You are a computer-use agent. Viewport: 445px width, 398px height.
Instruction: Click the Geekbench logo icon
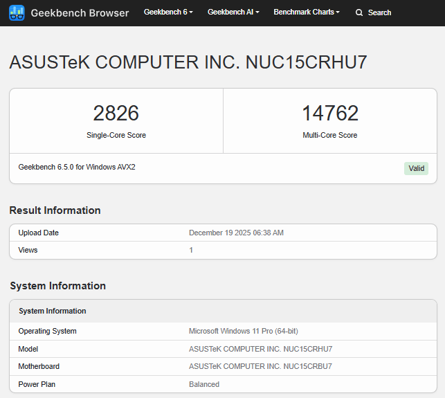17,12
